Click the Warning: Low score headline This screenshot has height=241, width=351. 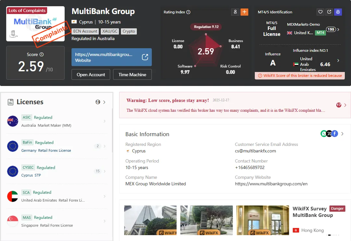[x=168, y=100]
